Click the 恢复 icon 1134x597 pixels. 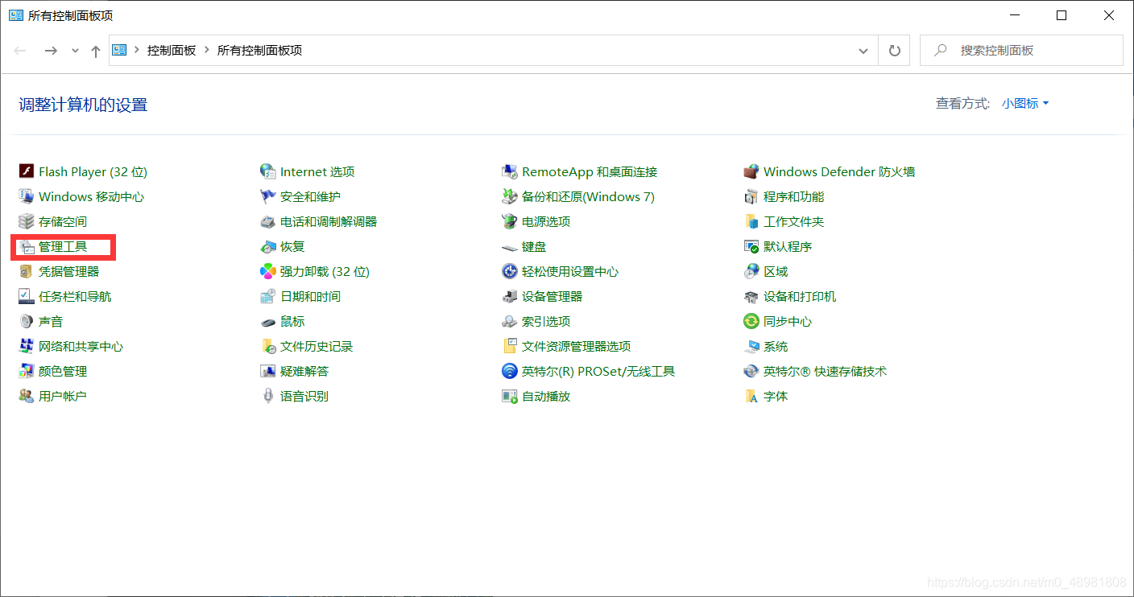coord(267,246)
